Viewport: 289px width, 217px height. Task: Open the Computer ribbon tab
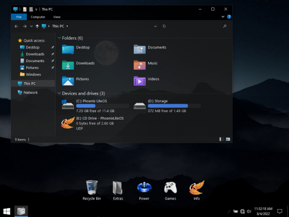click(x=38, y=17)
